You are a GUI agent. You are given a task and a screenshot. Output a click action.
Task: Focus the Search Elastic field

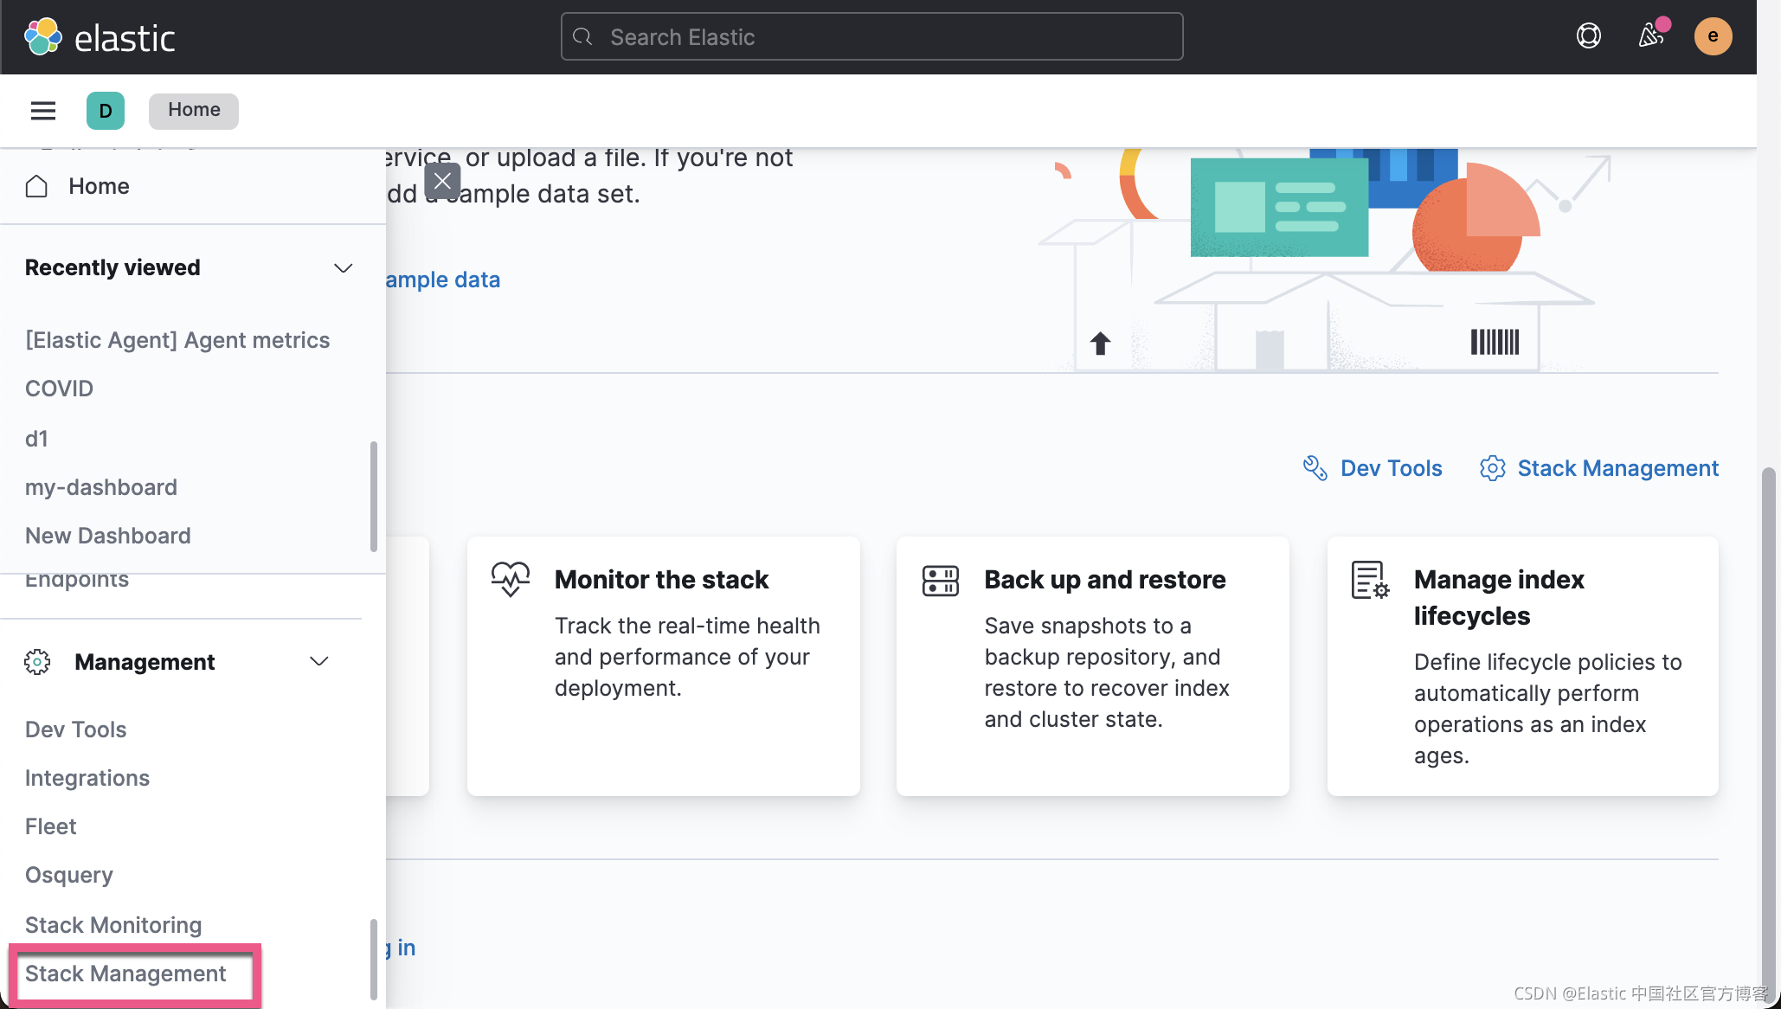point(871,37)
